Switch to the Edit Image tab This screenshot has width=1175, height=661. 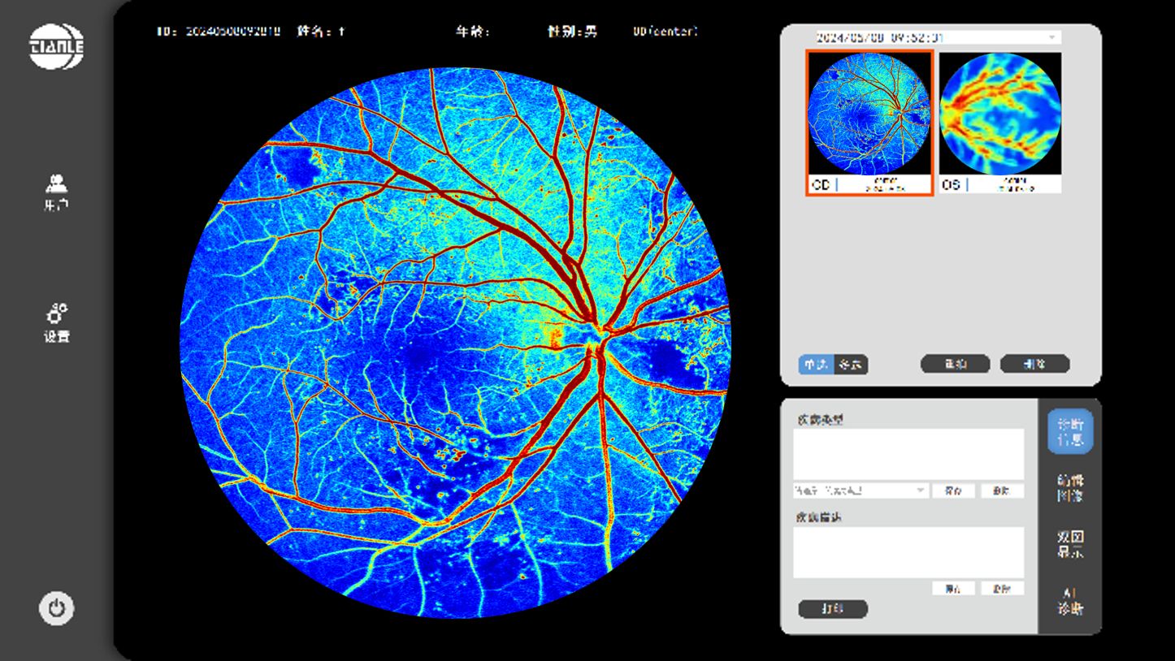[1069, 488]
